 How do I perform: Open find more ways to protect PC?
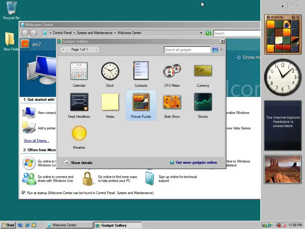point(110,179)
